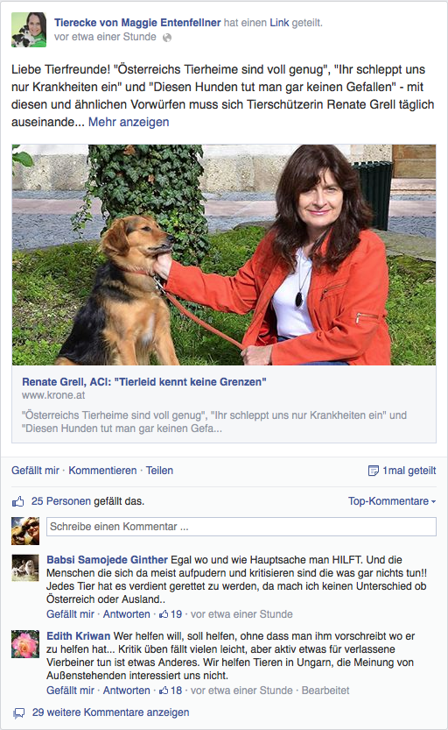The width and height of the screenshot is (448, 730).
Task: Click into Schreibe einen Kommentar field
Action: coord(241,527)
